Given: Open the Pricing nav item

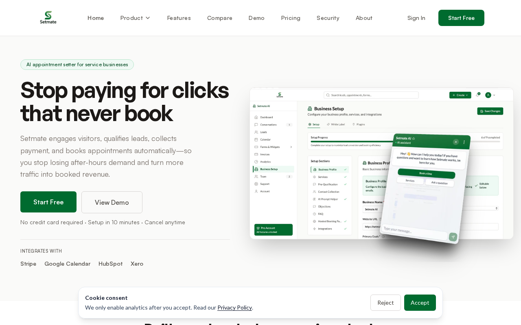Looking at the screenshot, I should tap(291, 18).
